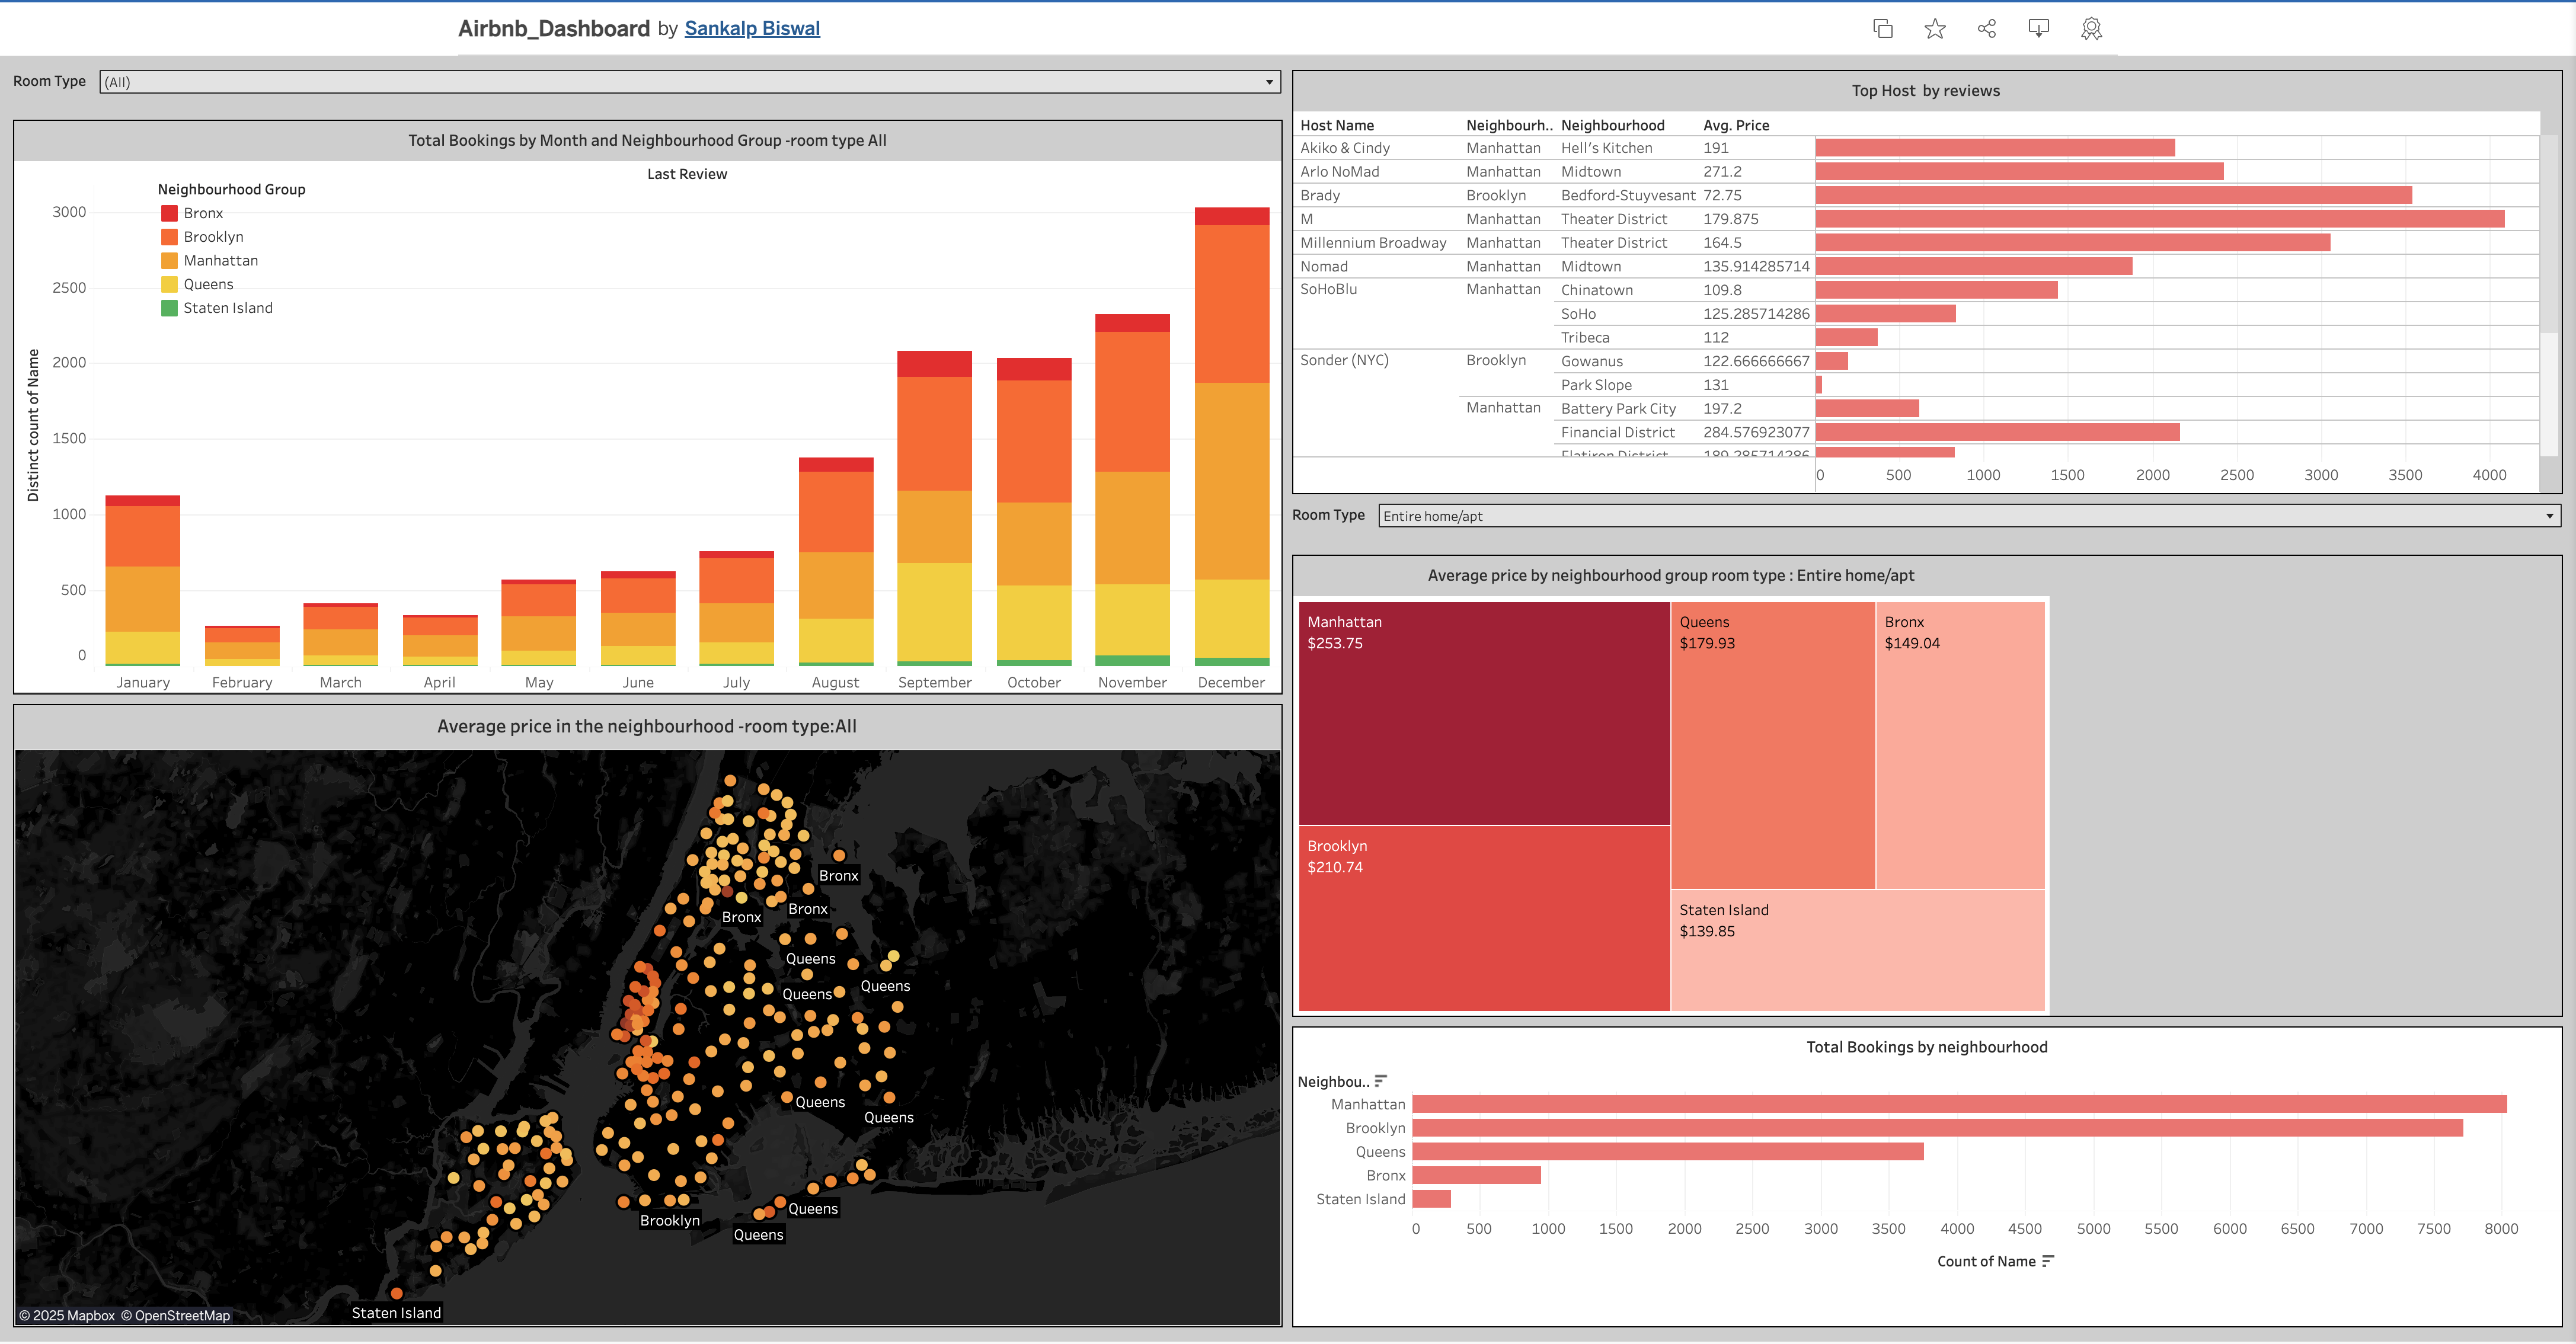Click Neighbourhood column header
Image resolution: width=2576 pixels, height=1344 pixels.
[1612, 125]
